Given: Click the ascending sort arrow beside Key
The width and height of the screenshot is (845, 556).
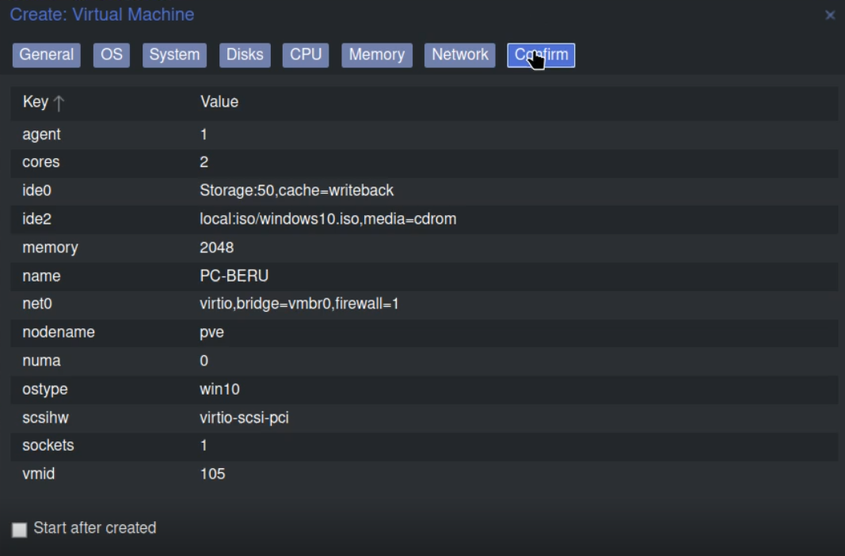Looking at the screenshot, I should tap(59, 103).
